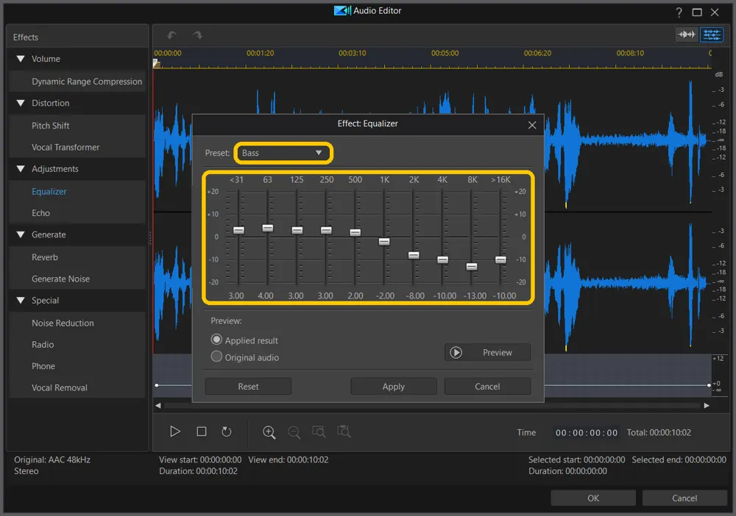
Task: Click the undo arrow icon
Action: (171, 35)
